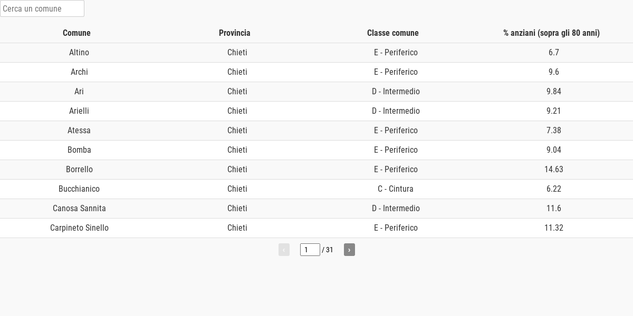Click the Borrello comune name

pyautogui.click(x=79, y=170)
